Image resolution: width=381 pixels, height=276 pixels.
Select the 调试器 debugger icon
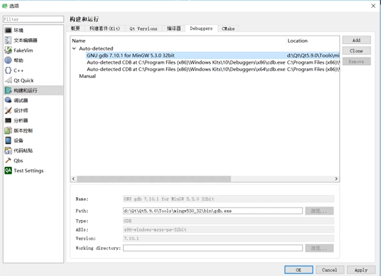coord(8,100)
